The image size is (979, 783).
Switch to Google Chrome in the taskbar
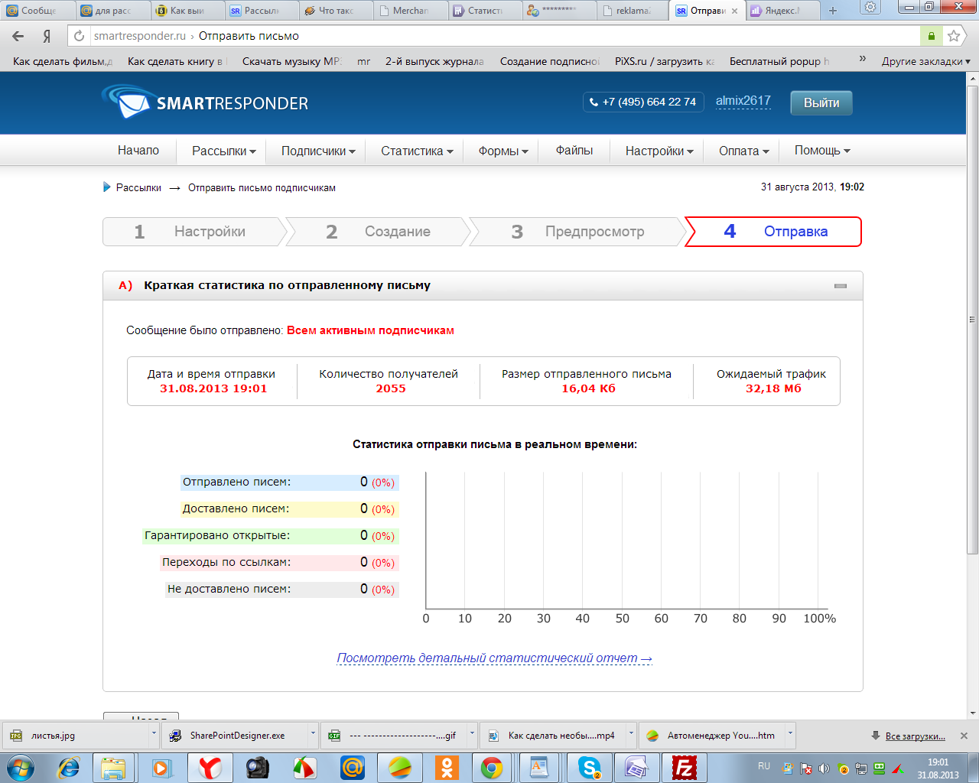[492, 768]
